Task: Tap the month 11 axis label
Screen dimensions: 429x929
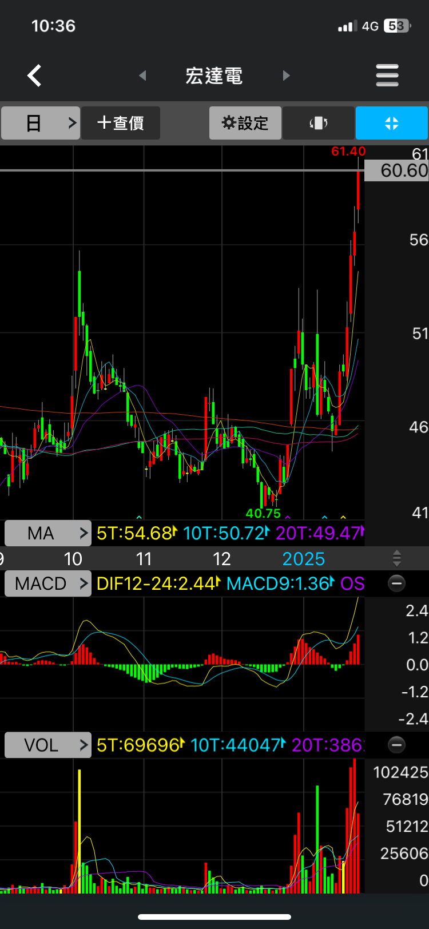Action: click(144, 559)
